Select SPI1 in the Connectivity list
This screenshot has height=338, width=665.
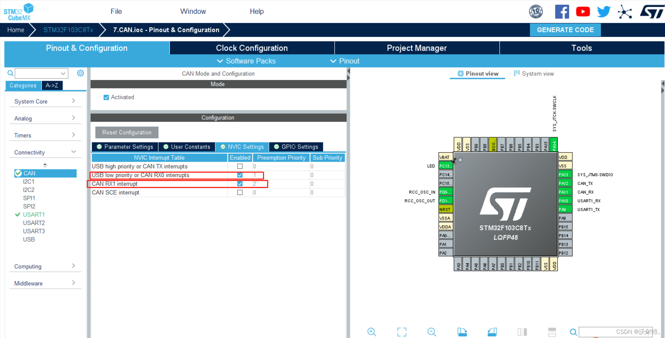[29, 198]
